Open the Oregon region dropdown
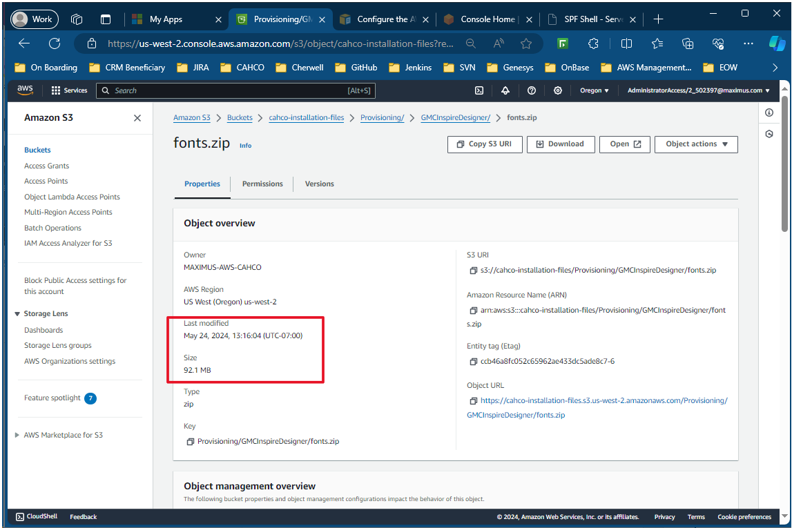Screen dimensions: 792x528 [x=594, y=90]
